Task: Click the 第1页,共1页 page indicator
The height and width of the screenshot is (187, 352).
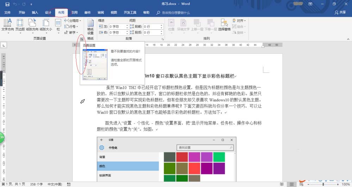Action: point(13,184)
